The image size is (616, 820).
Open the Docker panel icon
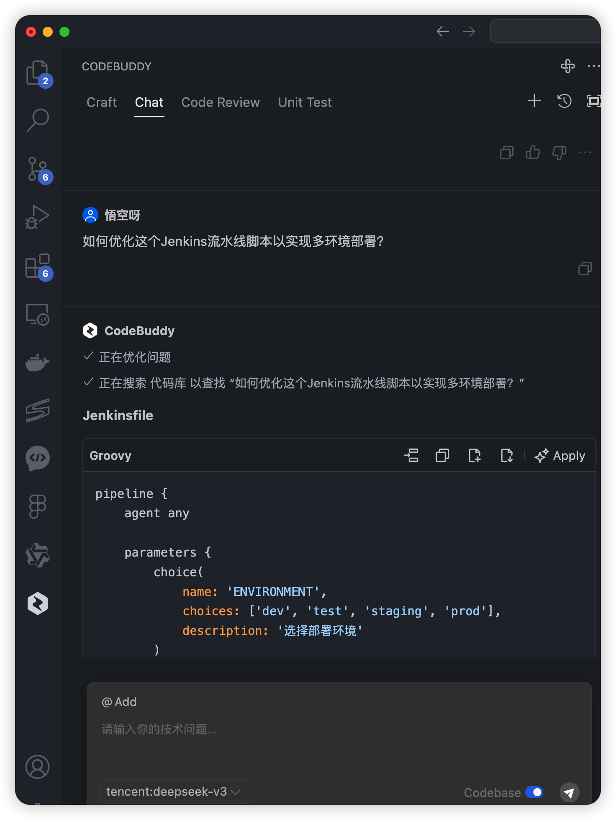point(38,362)
